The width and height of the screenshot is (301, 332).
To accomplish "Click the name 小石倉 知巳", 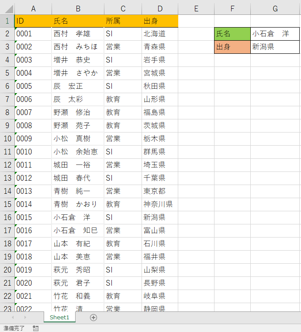I will pos(76,231).
